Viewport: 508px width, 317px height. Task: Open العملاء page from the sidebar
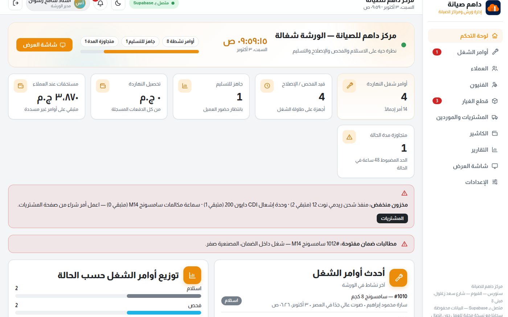pos(466,68)
